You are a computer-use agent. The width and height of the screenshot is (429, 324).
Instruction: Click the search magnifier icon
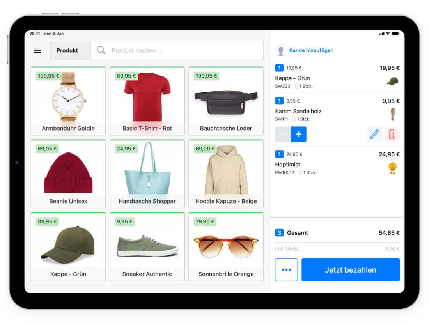101,50
